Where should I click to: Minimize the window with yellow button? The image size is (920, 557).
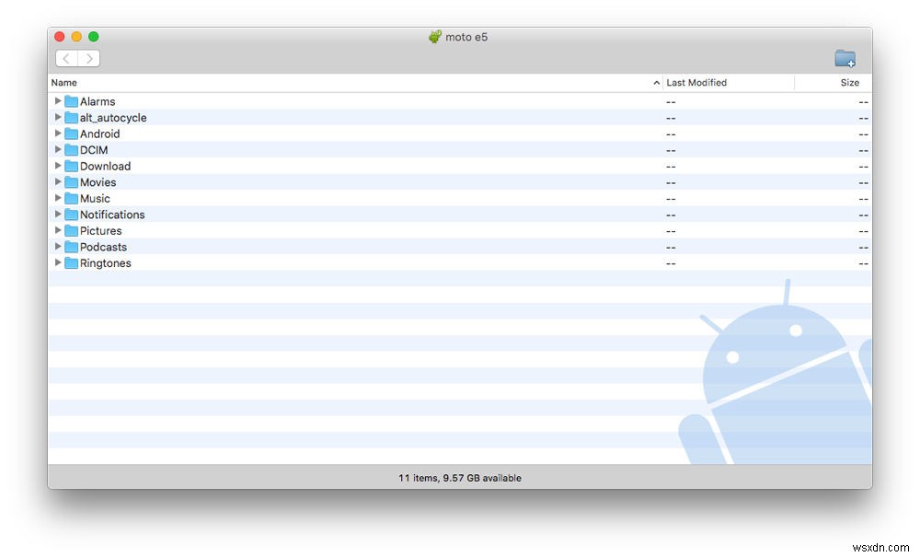click(x=76, y=37)
